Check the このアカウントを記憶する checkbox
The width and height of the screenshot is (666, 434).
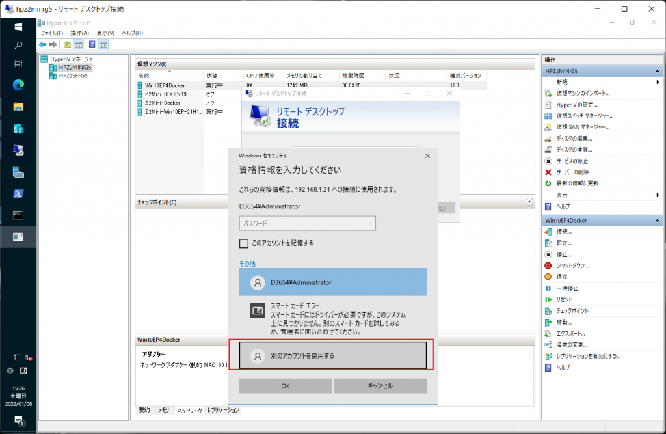244,243
